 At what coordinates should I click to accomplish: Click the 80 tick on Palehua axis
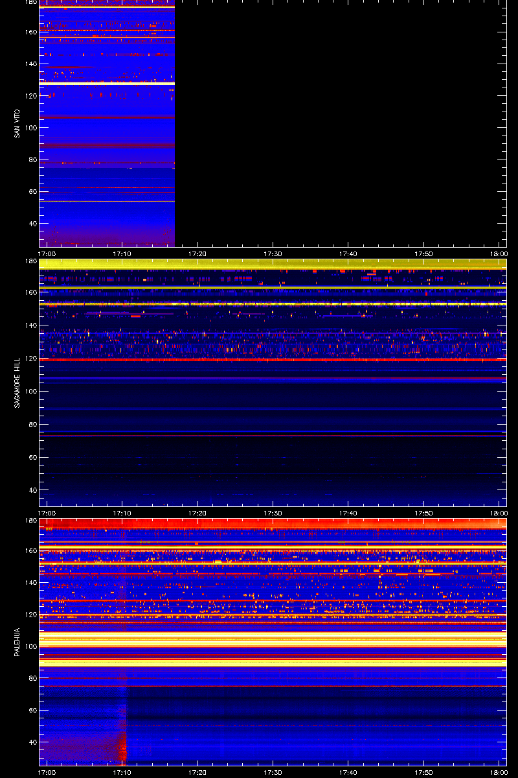click(32, 678)
